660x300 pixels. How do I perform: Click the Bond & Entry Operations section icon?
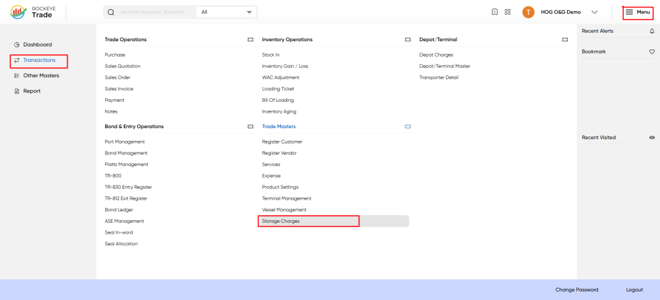point(251,126)
